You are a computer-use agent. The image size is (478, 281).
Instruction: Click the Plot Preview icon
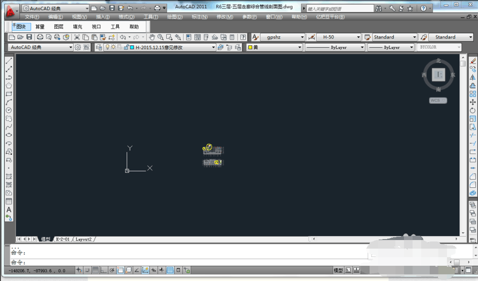pyautogui.click(x=49, y=37)
